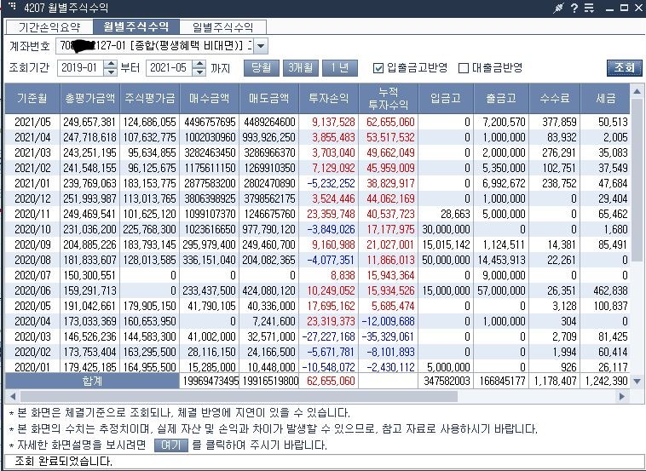
Task: Click the horizontal scrollbar thumb
Action: [239, 397]
